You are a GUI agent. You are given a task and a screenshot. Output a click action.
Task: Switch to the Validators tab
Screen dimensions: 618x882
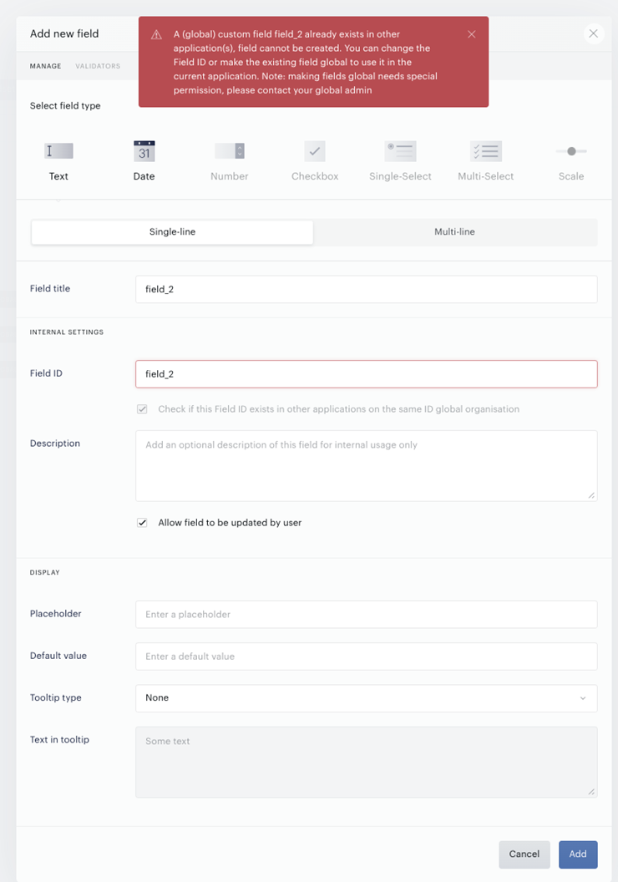coord(98,66)
